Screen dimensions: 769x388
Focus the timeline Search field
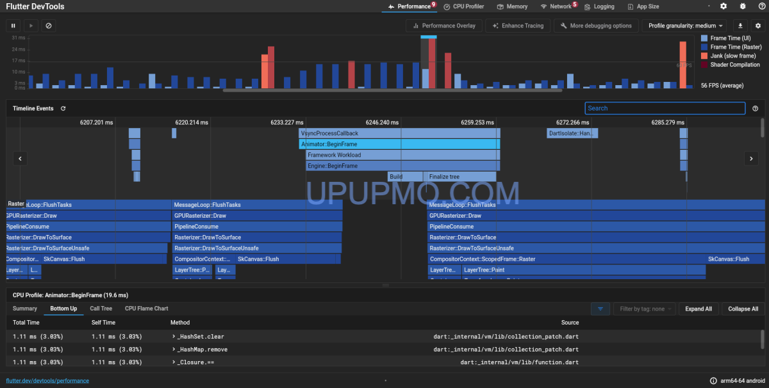(665, 108)
